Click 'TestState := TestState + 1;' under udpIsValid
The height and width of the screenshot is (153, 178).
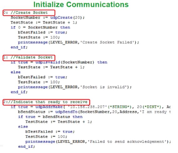51,67
